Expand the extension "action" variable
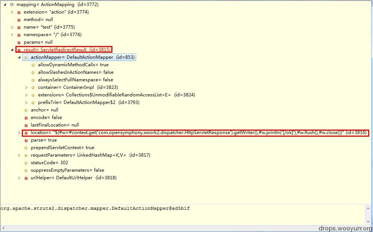The image size is (373, 232). click(12, 12)
